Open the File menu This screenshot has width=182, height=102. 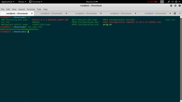click(3, 9)
